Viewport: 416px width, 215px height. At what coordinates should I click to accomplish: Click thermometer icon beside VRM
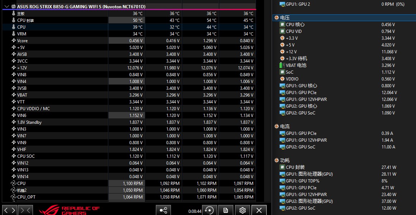pos(14,34)
